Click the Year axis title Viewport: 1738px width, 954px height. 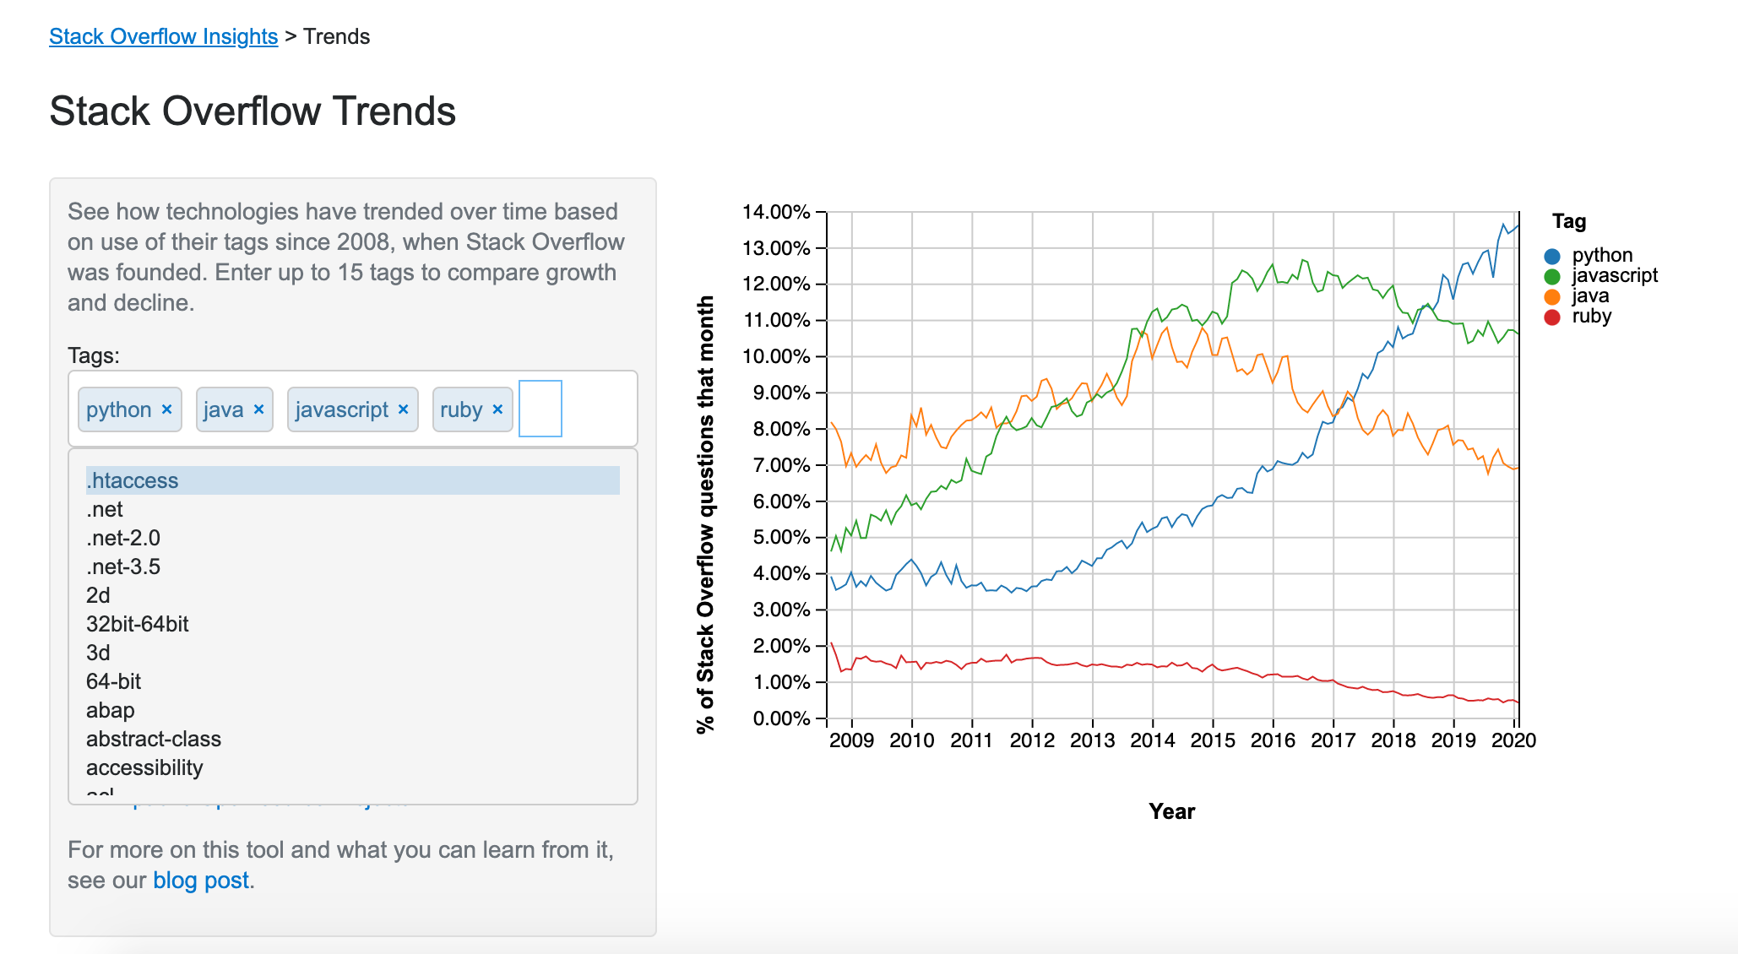point(1171,811)
